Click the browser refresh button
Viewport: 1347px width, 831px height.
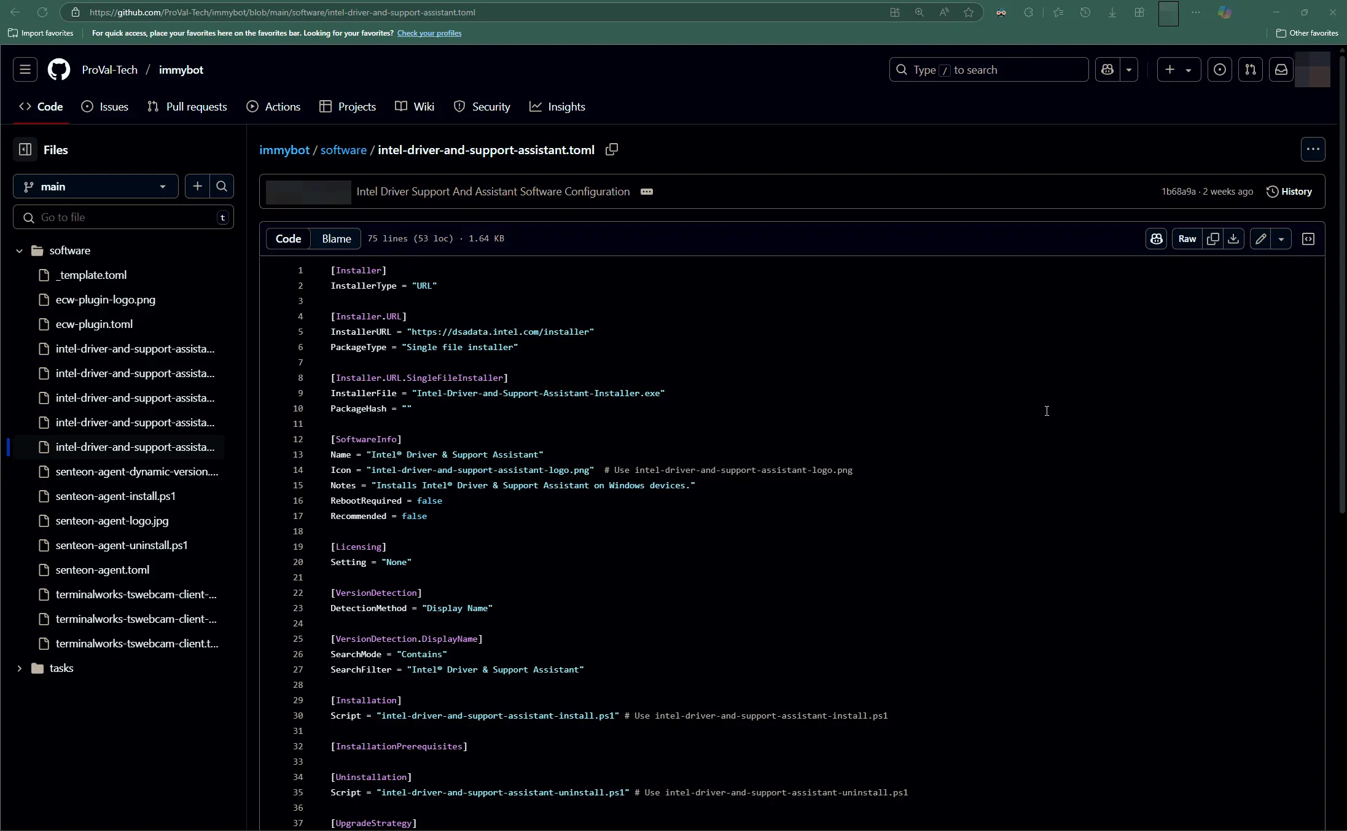(42, 12)
